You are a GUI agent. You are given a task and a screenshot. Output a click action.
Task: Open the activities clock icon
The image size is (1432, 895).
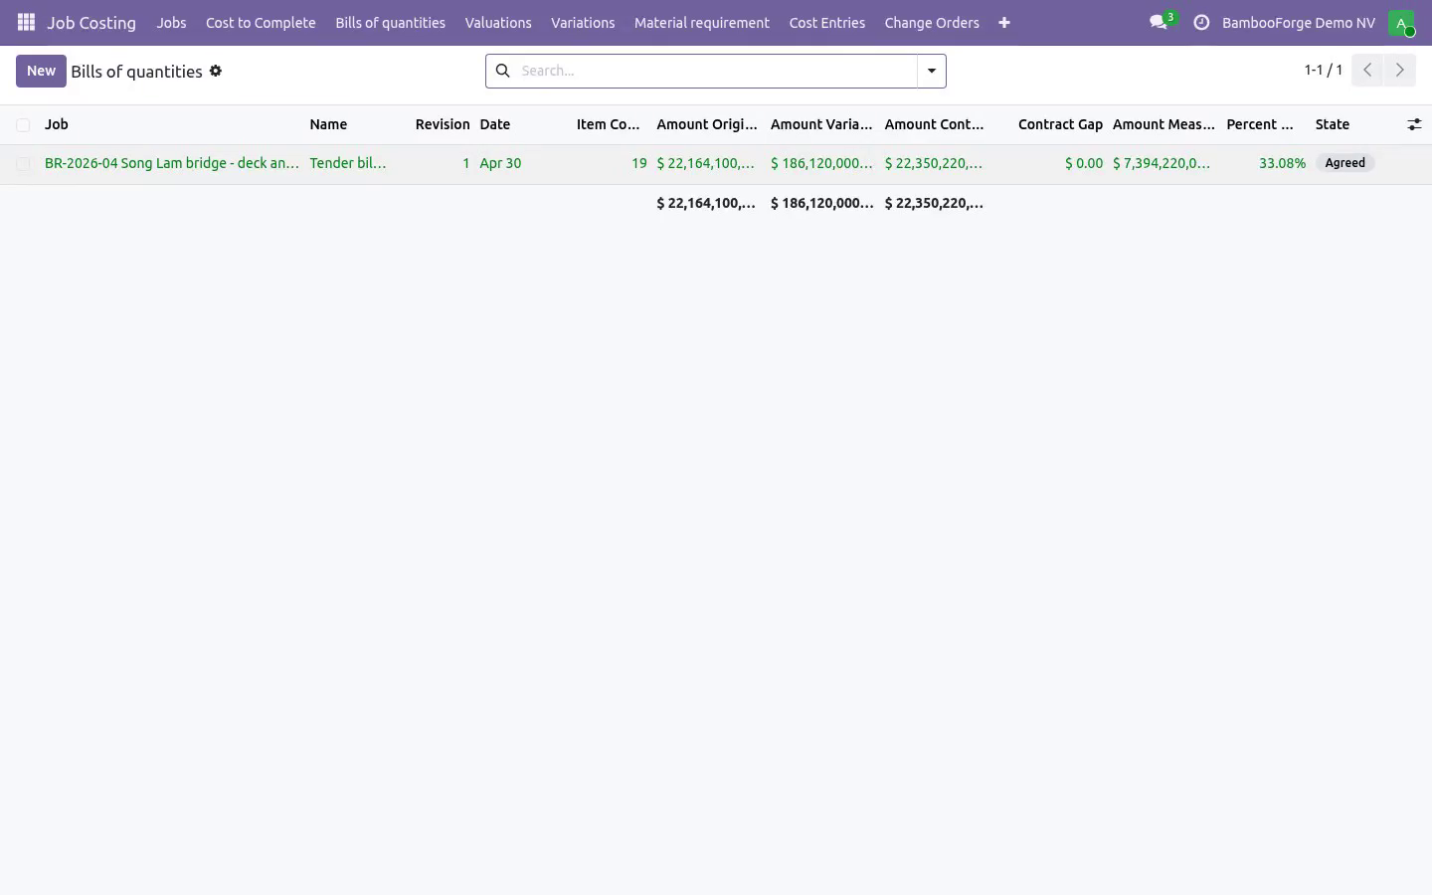tap(1201, 22)
